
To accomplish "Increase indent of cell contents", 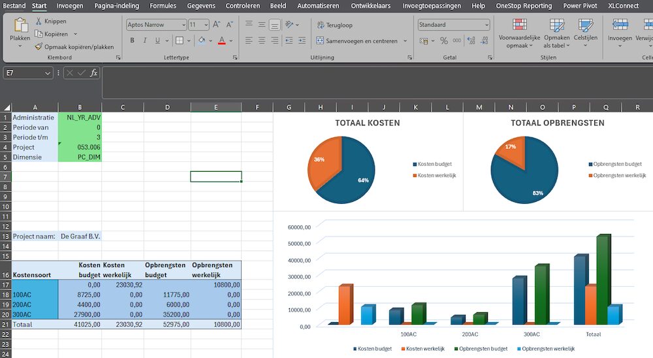I will point(302,41).
